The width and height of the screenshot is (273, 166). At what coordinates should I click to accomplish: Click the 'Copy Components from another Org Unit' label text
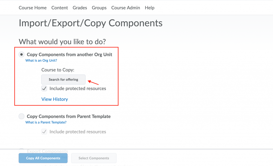pyautogui.click(x=69, y=54)
